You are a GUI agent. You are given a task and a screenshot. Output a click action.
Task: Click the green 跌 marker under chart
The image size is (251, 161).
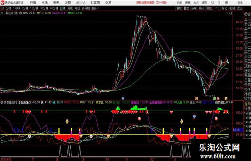[x=215, y=98]
